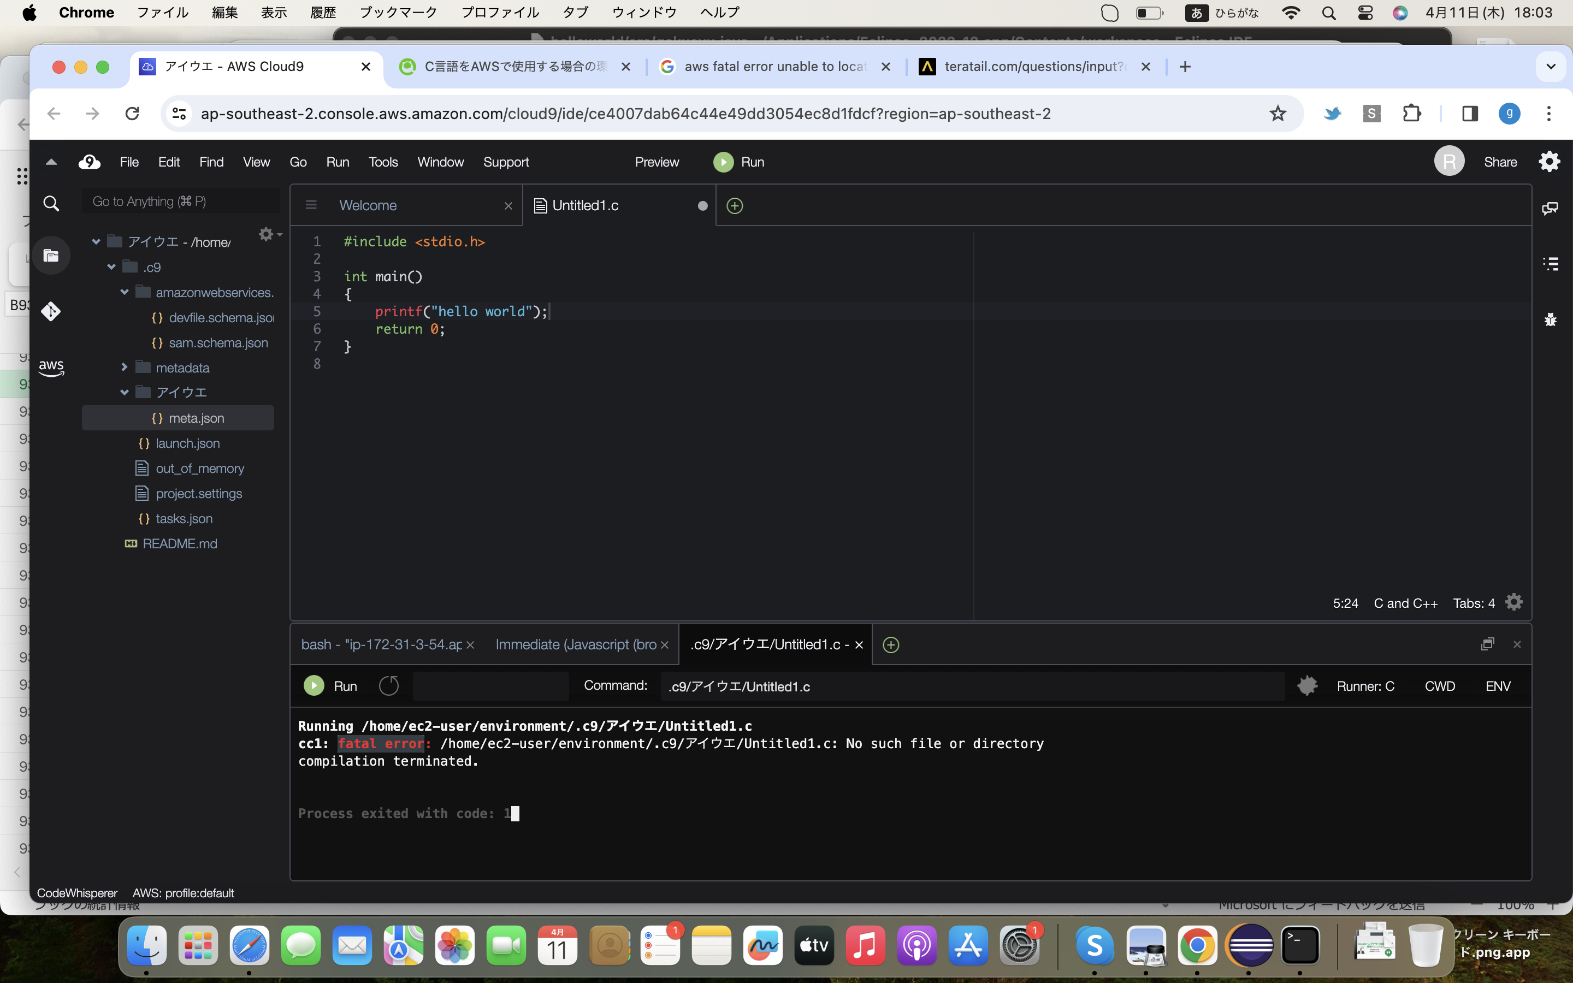The image size is (1573, 983).
Task: Click the Chrome address bar URL
Action: [625, 114]
